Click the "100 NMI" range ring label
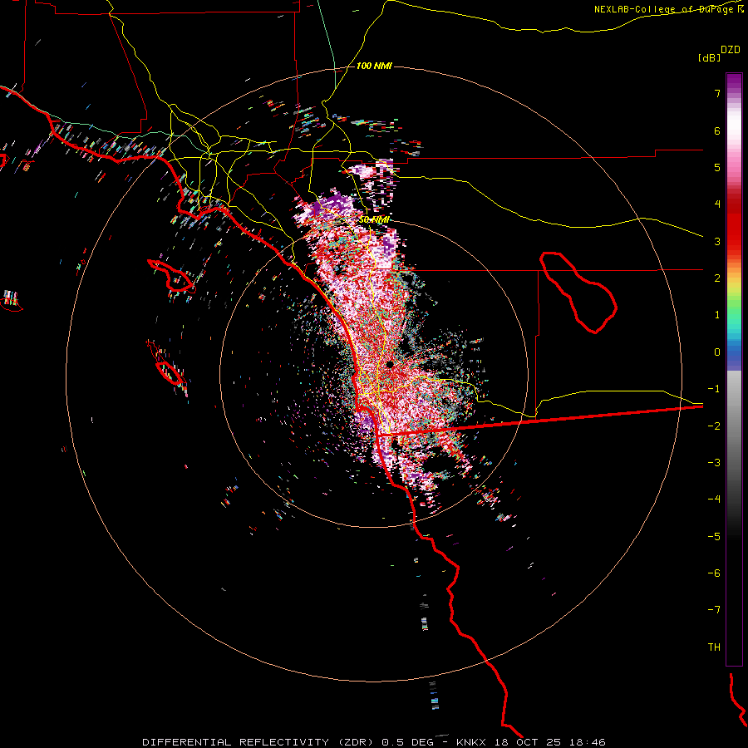 point(374,66)
